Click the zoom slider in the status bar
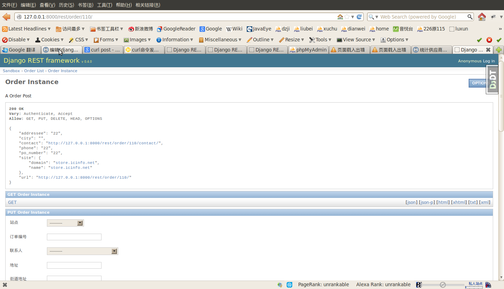The height and width of the screenshot is (289, 504). coord(443,285)
